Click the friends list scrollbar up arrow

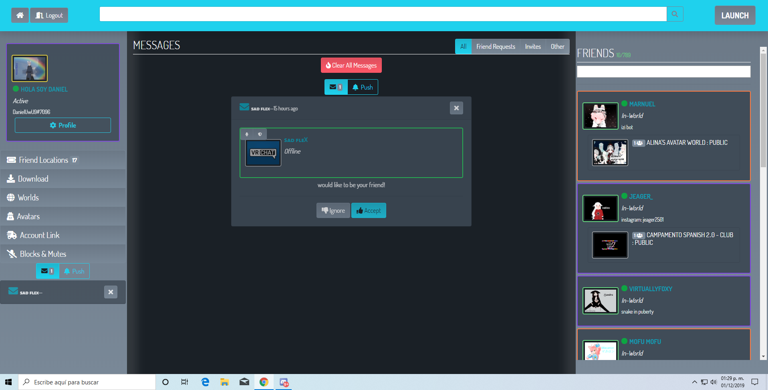[763, 50]
